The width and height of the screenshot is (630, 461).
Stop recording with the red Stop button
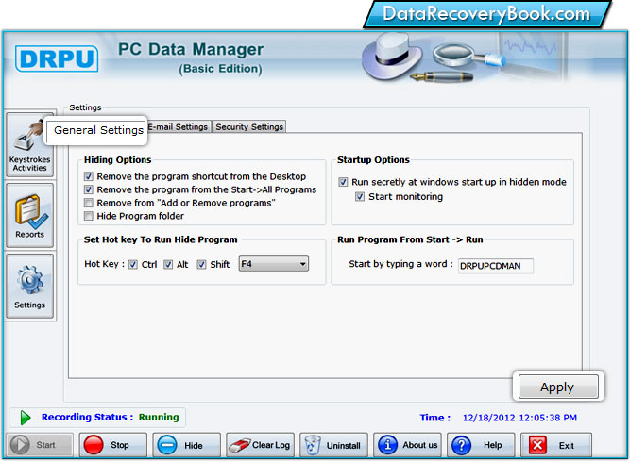113,445
